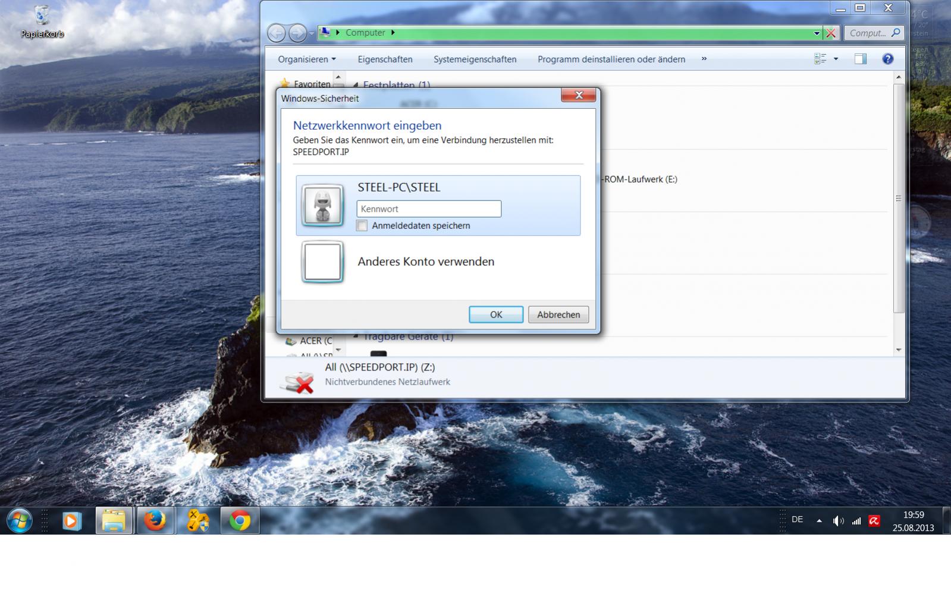Screen dimensions: 951x616
Task: Click the blank tile beside Anderes Konto verwenden
Action: (322, 262)
